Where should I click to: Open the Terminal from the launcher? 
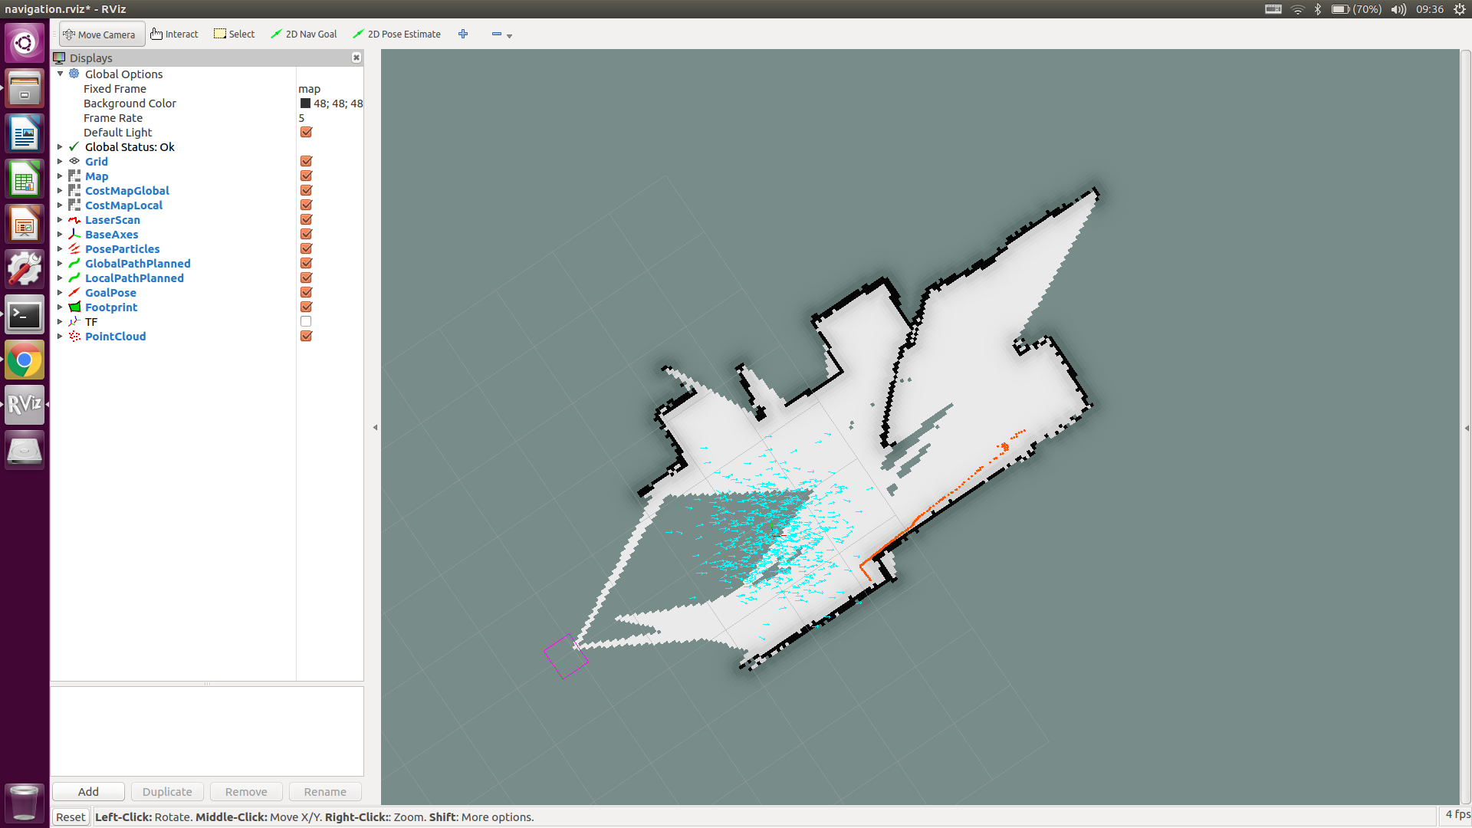tap(25, 315)
